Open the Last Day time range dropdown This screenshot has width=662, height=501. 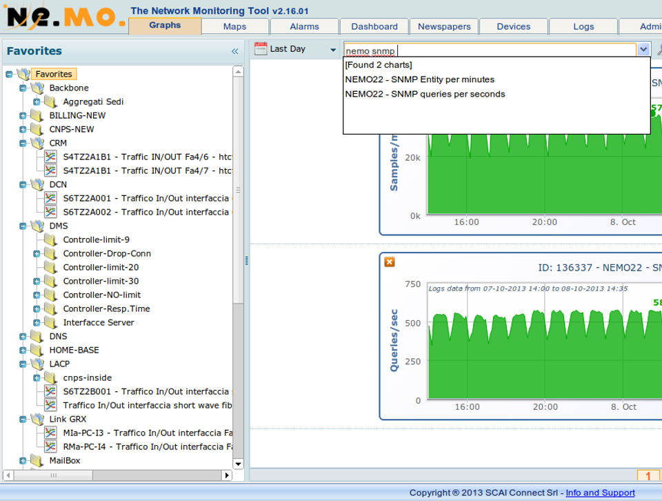pyautogui.click(x=334, y=50)
